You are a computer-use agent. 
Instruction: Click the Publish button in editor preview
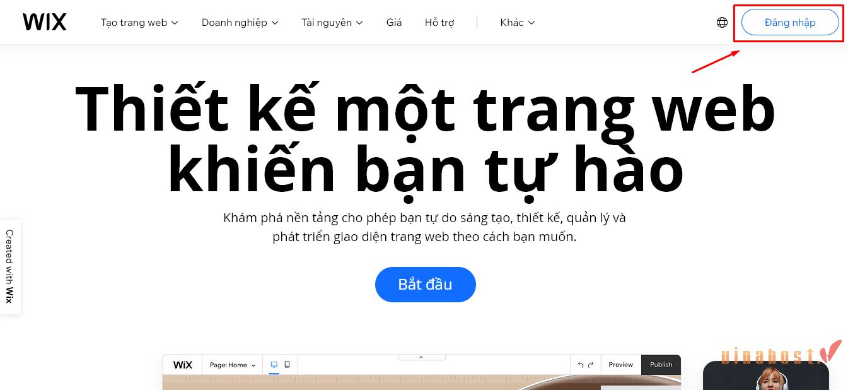[661, 365]
